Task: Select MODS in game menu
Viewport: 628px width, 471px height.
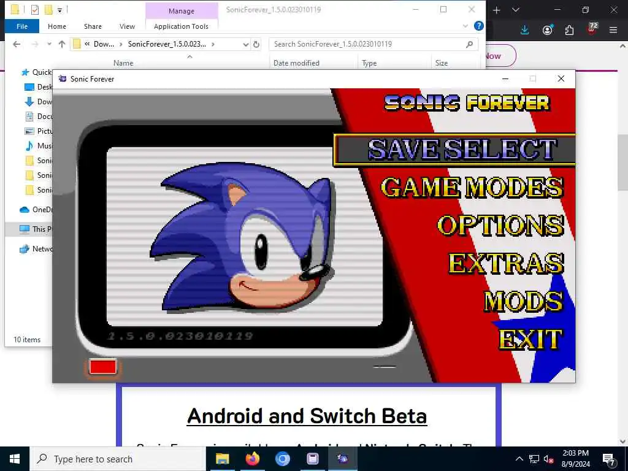Action: pyautogui.click(x=523, y=301)
